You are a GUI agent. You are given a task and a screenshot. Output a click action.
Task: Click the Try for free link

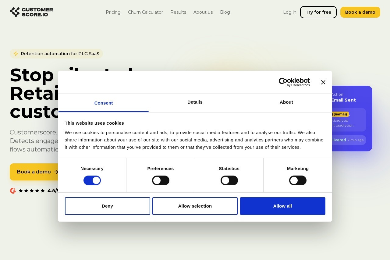pyautogui.click(x=318, y=12)
